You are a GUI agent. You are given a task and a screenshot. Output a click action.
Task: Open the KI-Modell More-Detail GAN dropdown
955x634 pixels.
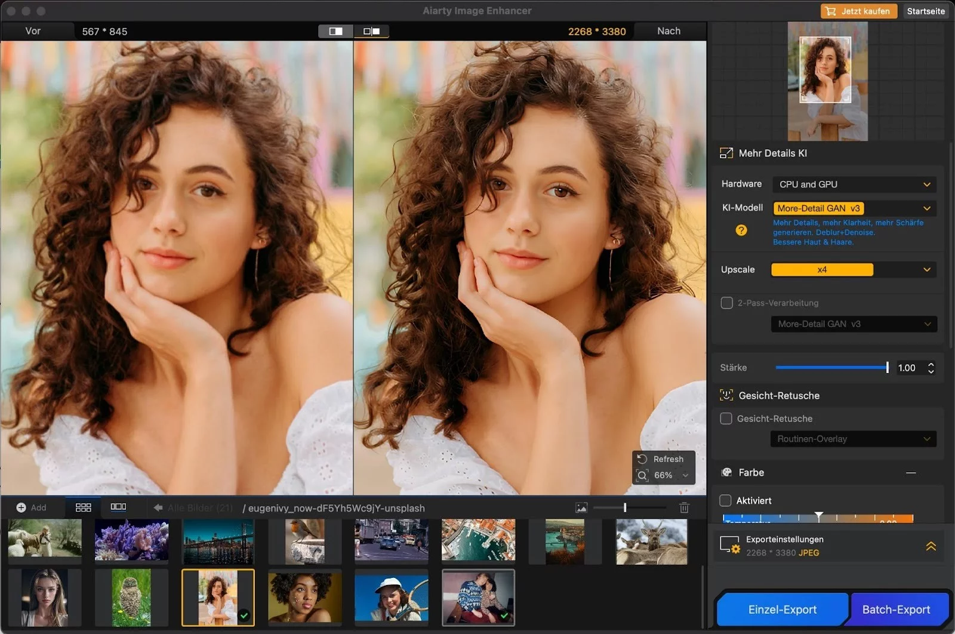pos(854,208)
